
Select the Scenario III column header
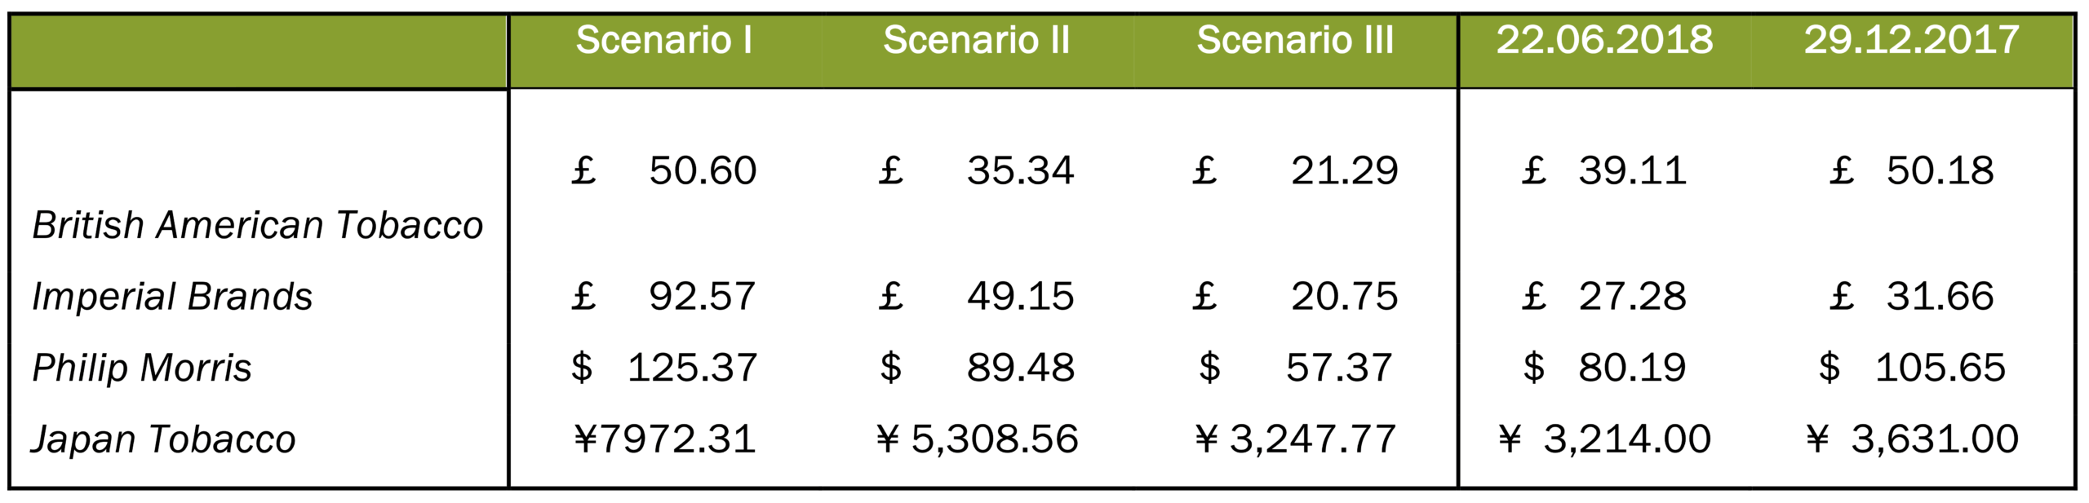point(1295,41)
